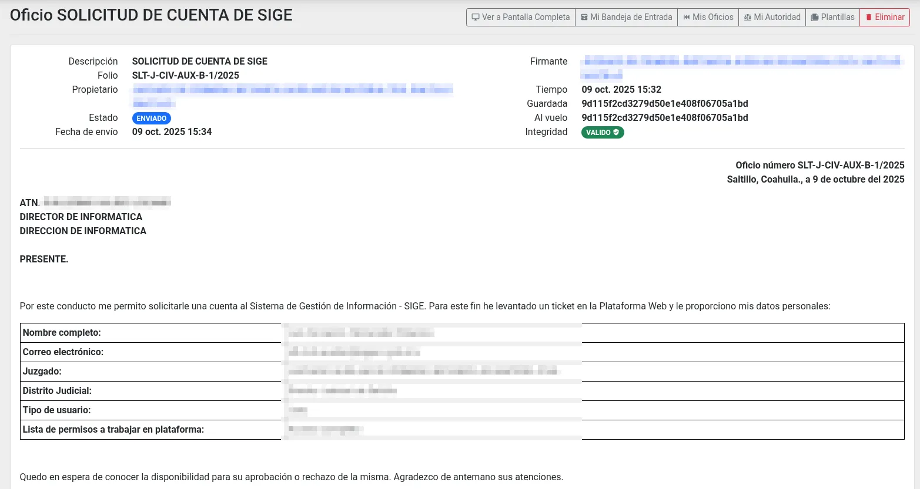Click the copy icon beside Plantillas
The width and height of the screenshot is (920, 489).
pyautogui.click(x=815, y=18)
